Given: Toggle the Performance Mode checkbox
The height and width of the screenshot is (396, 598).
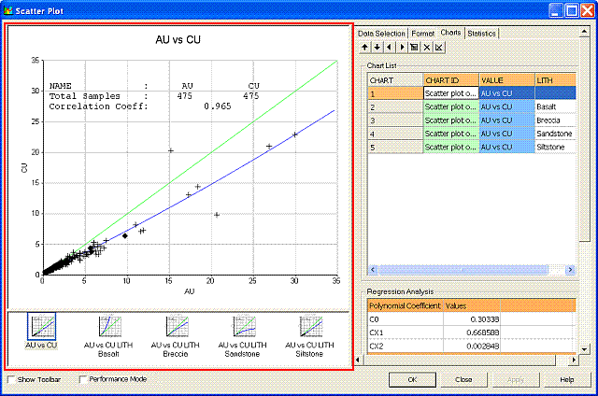Looking at the screenshot, I should (x=83, y=380).
